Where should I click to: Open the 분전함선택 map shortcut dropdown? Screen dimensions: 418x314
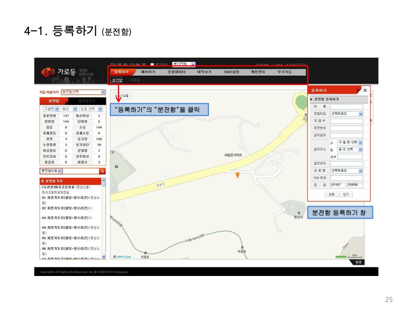click(83, 92)
